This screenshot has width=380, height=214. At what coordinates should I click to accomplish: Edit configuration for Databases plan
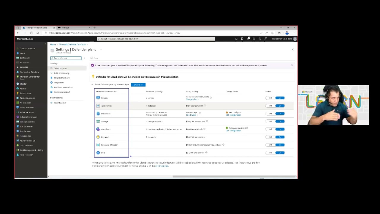point(233,115)
